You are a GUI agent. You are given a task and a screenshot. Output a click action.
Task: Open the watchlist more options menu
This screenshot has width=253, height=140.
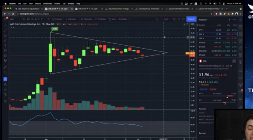[234, 20]
